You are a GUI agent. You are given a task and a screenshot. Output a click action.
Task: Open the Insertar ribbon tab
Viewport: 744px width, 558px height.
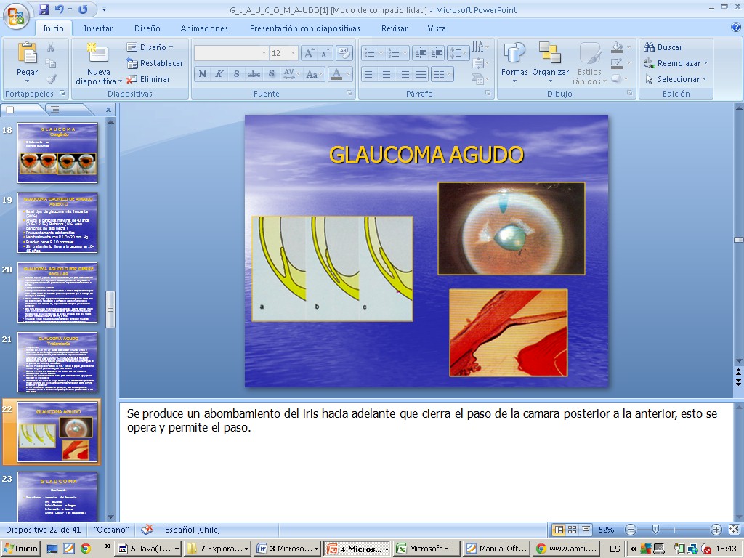tap(98, 28)
